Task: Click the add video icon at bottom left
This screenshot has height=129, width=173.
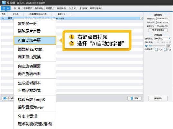Action: point(5,98)
